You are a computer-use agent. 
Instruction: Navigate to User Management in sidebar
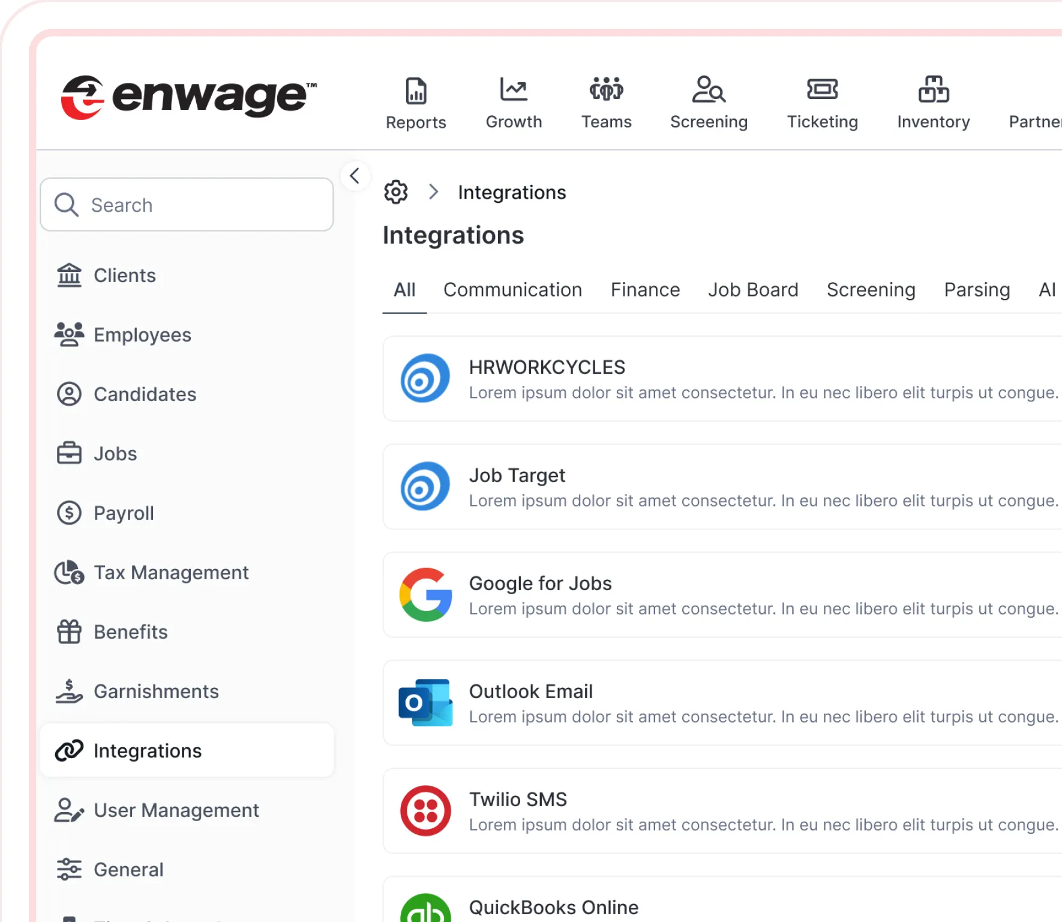(176, 810)
